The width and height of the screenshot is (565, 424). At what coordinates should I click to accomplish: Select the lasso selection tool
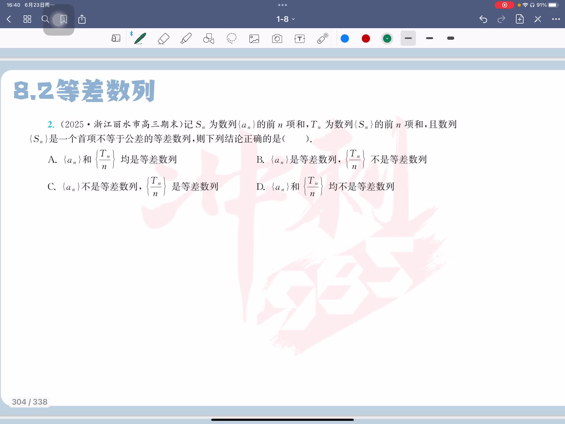[232, 39]
